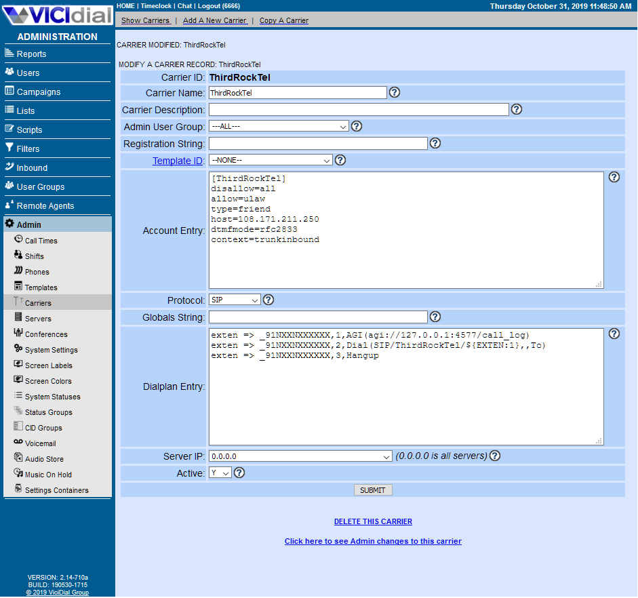Viewport: 638px width, 598px height.
Task: Click the Scripts pencil icon
Action: click(x=9, y=129)
